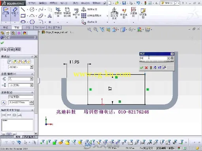Click the Linear Sketch Pattern icon
202x151 pixels.
(84, 16)
